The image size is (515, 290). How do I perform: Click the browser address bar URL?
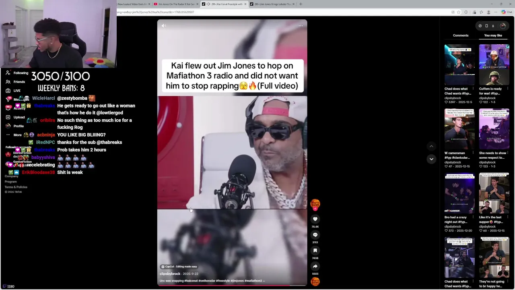coord(155,12)
